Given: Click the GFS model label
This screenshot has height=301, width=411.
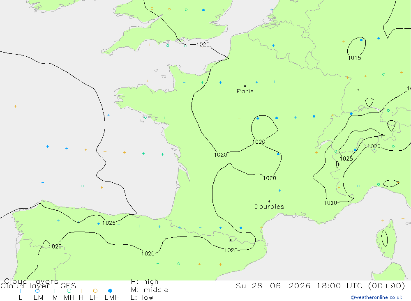Looking at the screenshot, I should click(x=68, y=286).
